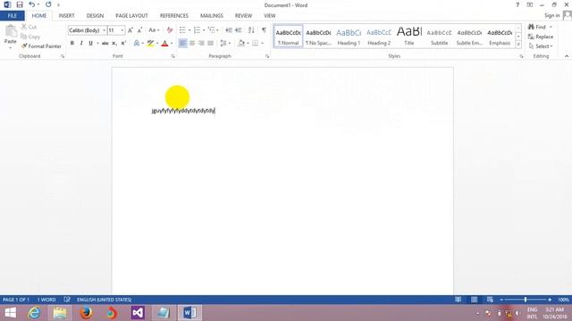Click Superscript icon
The width and height of the screenshot is (572, 321).
[123, 44]
